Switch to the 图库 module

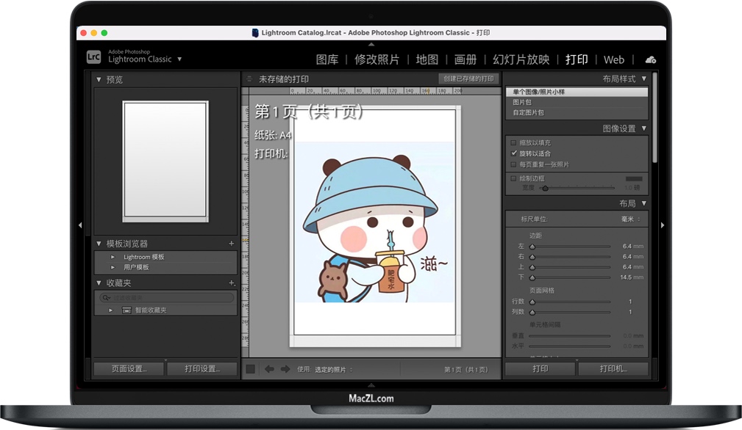click(327, 59)
